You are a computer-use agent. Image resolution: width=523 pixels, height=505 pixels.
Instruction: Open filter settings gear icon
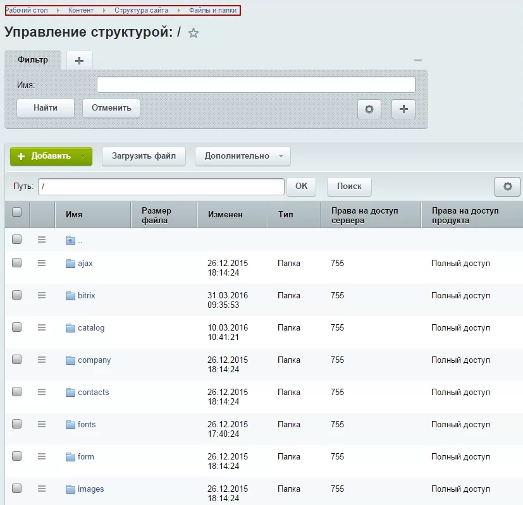point(369,109)
